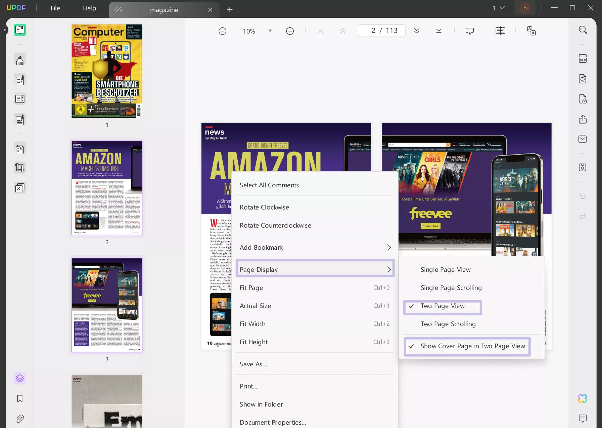
Task: Click the OCR tool icon
Action: click(x=583, y=59)
